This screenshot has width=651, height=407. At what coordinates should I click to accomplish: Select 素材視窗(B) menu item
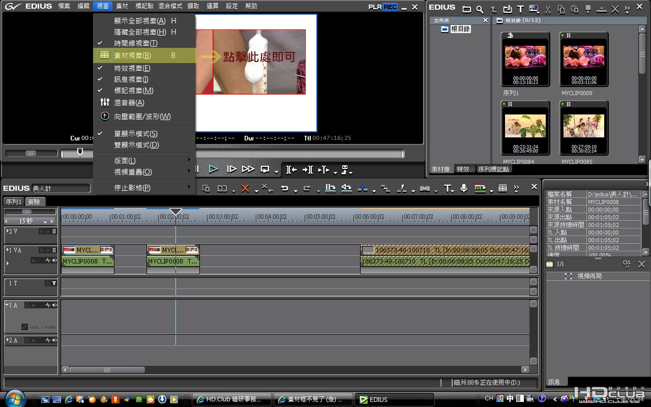coord(144,55)
